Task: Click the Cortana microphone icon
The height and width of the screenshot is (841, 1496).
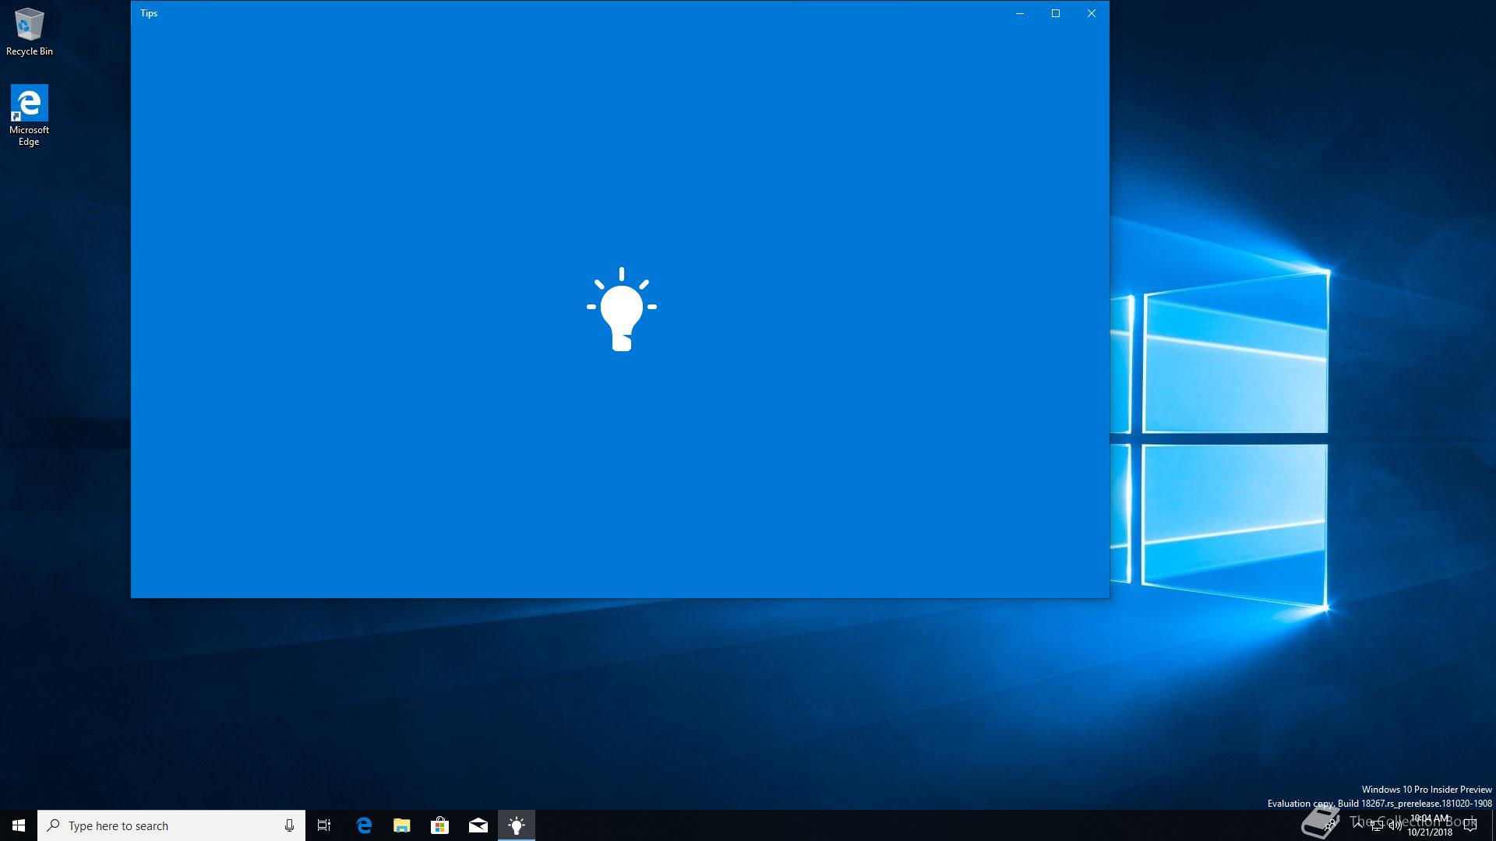Action: (289, 825)
